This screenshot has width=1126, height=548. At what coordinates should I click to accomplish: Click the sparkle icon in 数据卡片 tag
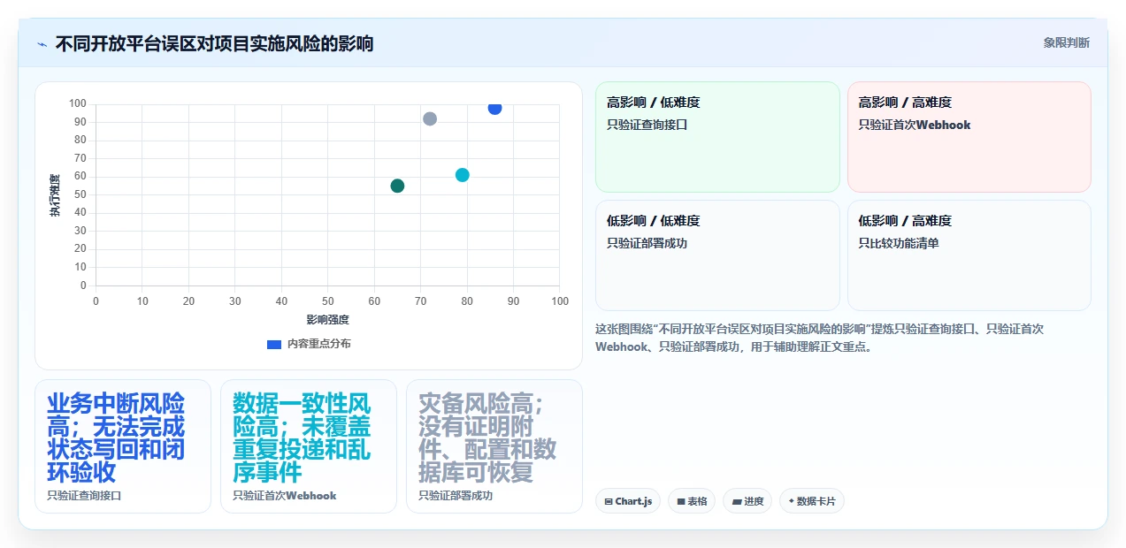tap(791, 501)
